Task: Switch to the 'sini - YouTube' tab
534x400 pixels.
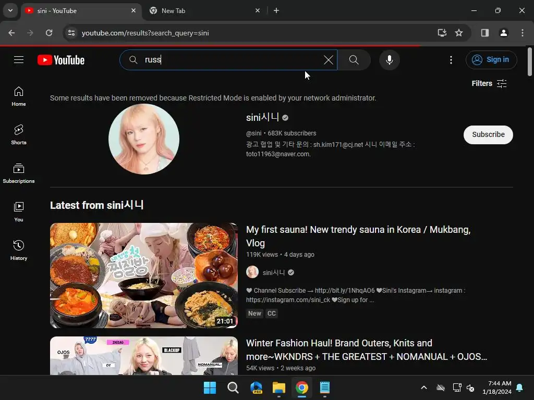Action: (x=81, y=11)
